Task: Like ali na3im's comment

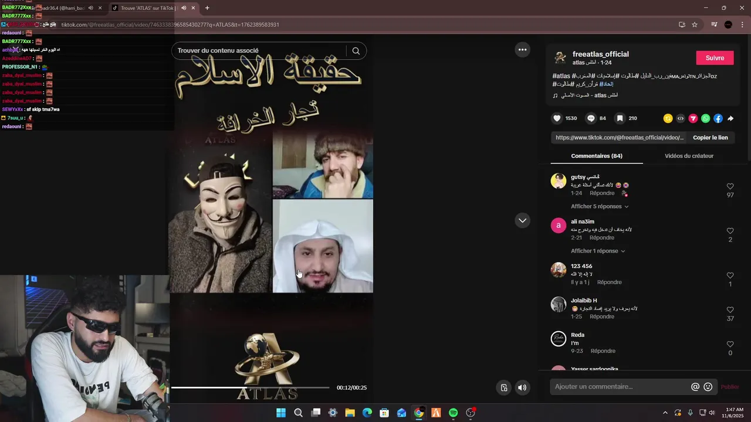Action: 730,231
